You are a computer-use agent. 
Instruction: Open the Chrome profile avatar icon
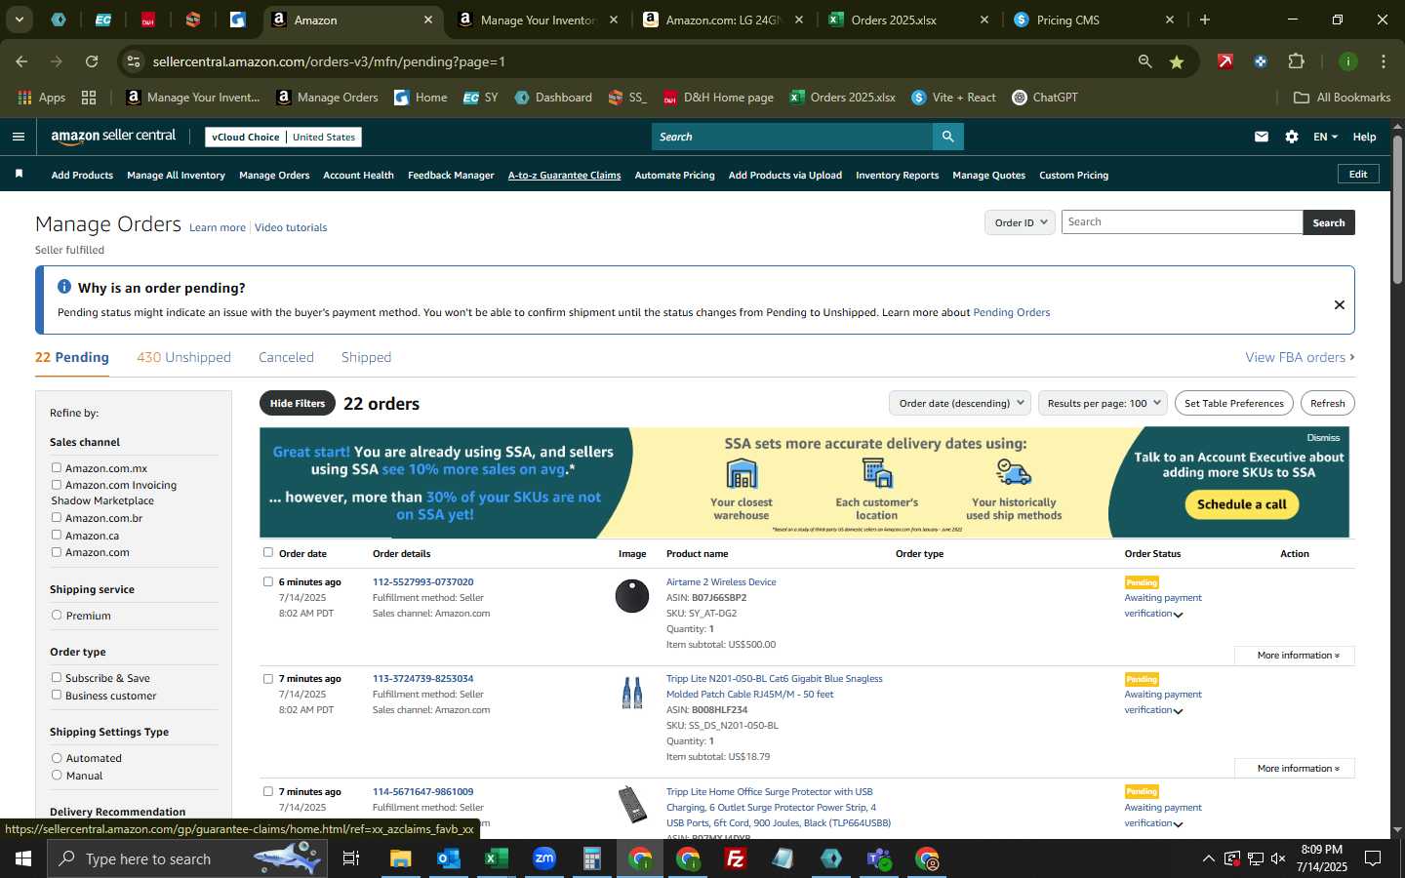click(x=1348, y=61)
